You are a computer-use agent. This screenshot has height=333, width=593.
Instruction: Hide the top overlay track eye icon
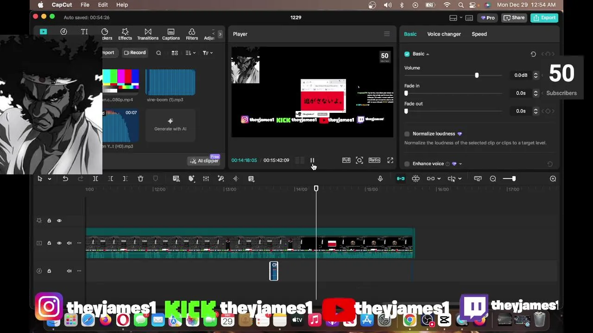[59, 221]
